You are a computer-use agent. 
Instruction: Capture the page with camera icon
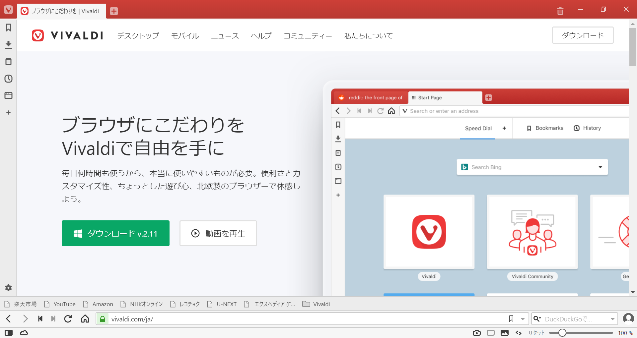point(477,333)
